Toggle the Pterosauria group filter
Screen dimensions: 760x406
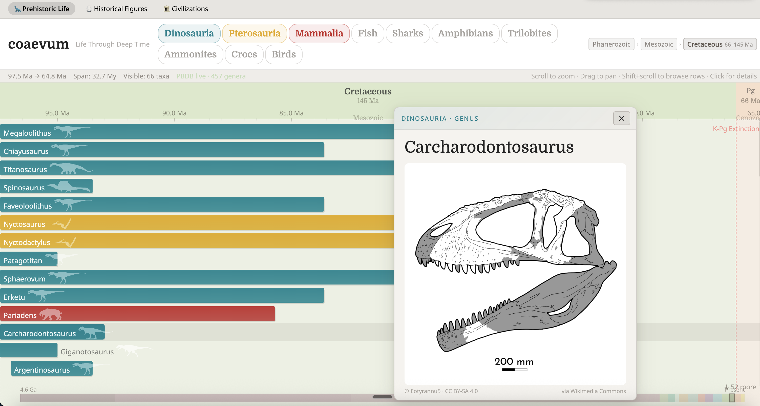pyautogui.click(x=254, y=33)
